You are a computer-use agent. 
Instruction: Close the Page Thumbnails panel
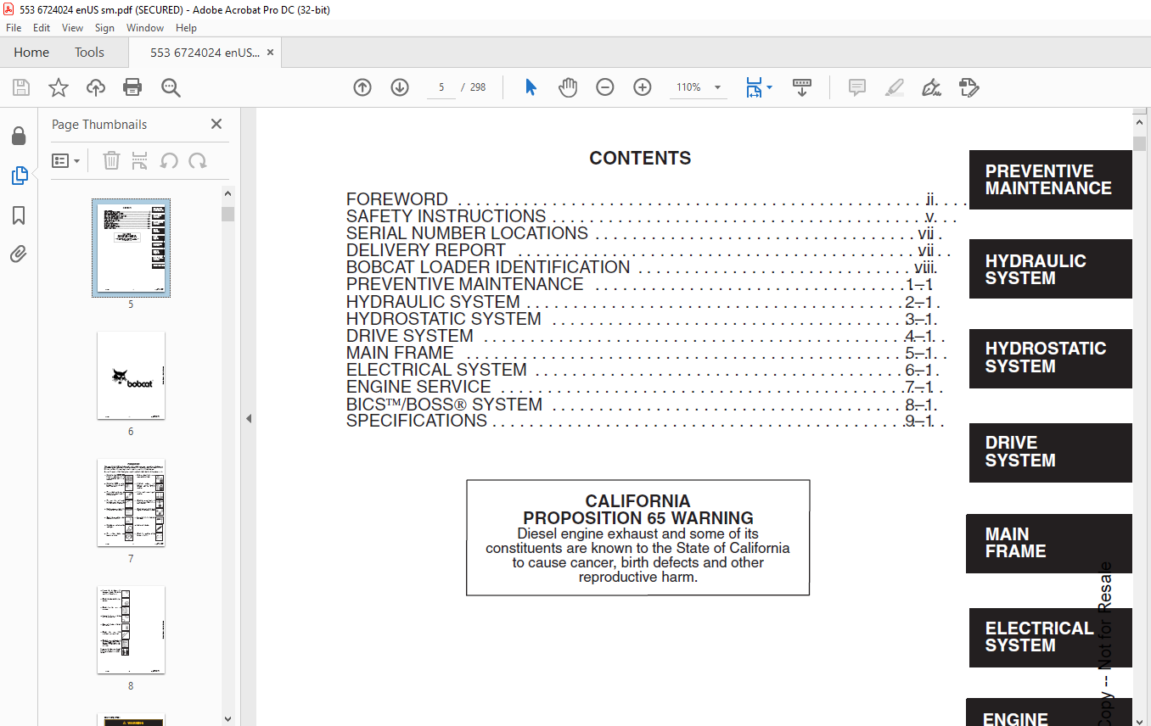(x=216, y=125)
